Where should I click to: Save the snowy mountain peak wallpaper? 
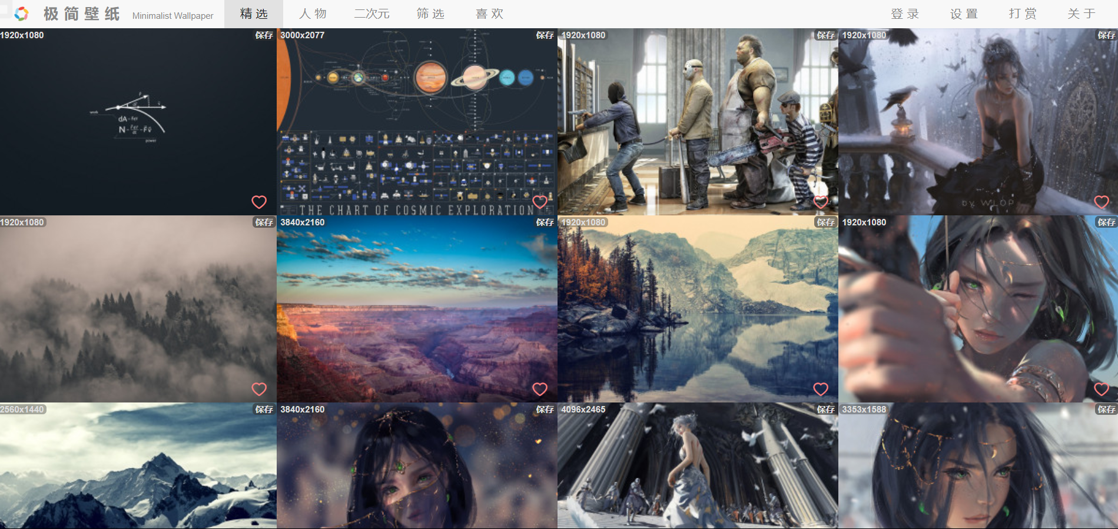[x=264, y=410]
